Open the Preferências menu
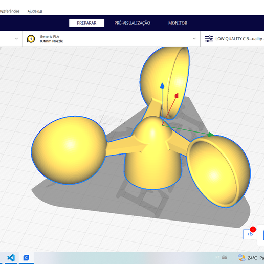 (x=10, y=11)
